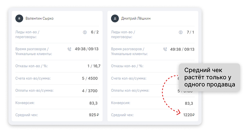The image size is (247, 139).
Task: Click leads coin icon in Валентин card
Action: pos(85,32)
